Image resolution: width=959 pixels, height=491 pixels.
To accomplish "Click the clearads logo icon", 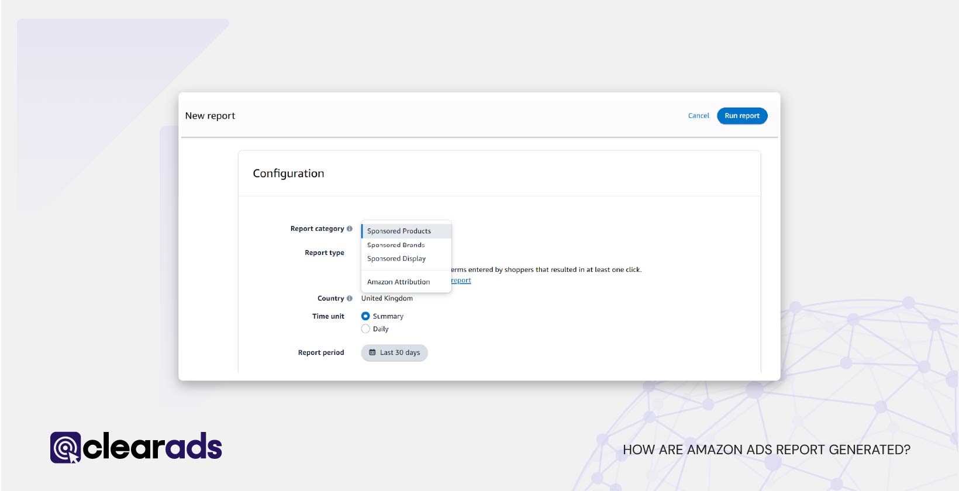I will click(65, 448).
